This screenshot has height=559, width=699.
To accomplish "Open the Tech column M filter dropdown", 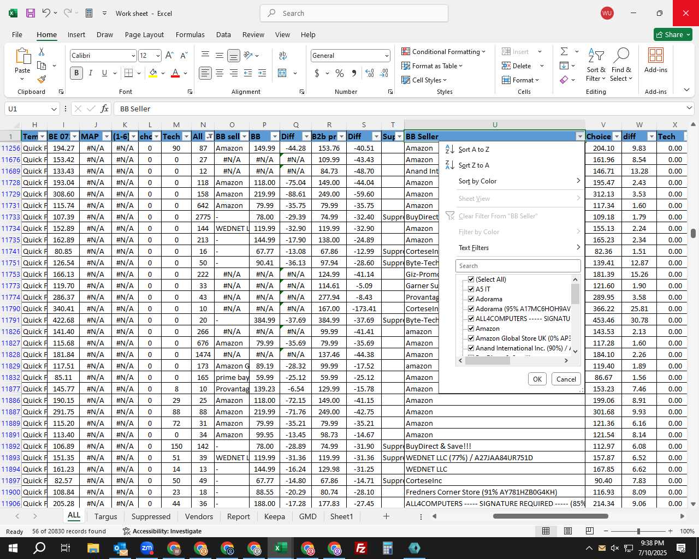I will click(186, 136).
